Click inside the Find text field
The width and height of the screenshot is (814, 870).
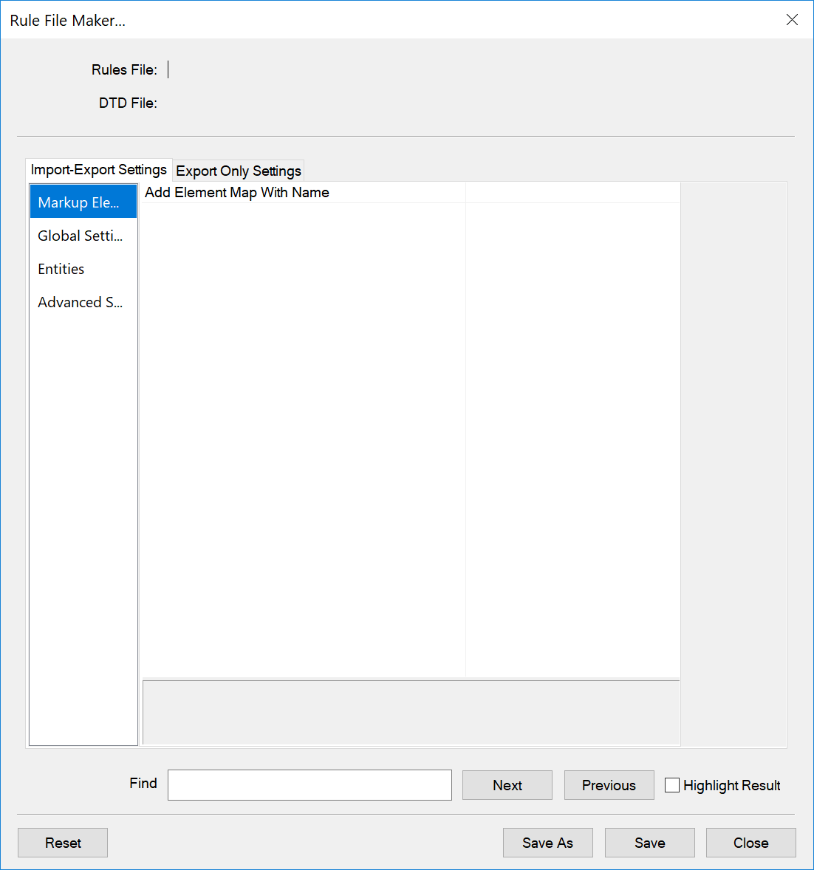click(309, 784)
